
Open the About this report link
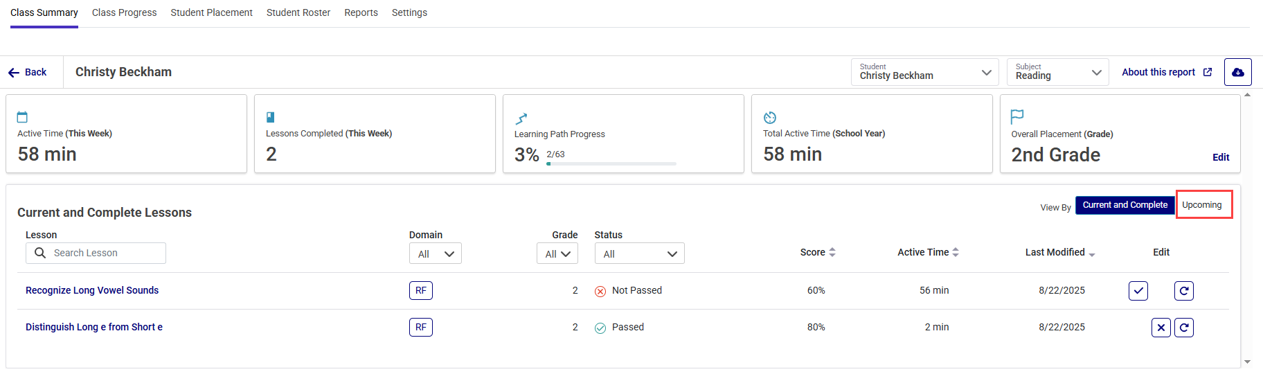click(1166, 72)
